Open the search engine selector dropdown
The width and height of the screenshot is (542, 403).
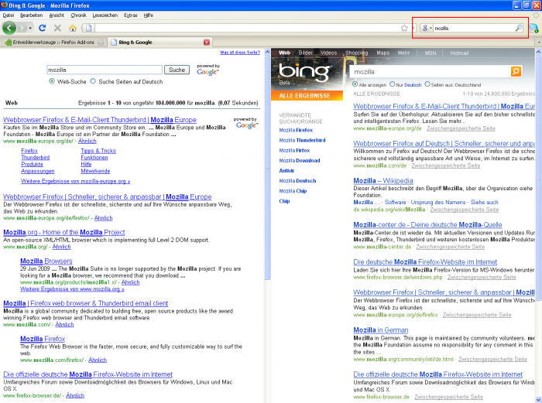tap(427, 28)
